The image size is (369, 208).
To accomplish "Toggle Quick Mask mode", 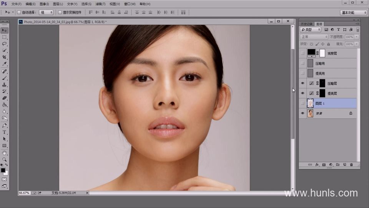I will point(5,179).
